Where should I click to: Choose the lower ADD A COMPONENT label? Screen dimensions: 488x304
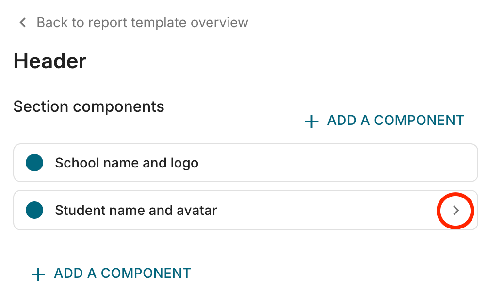(x=122, y=273)
